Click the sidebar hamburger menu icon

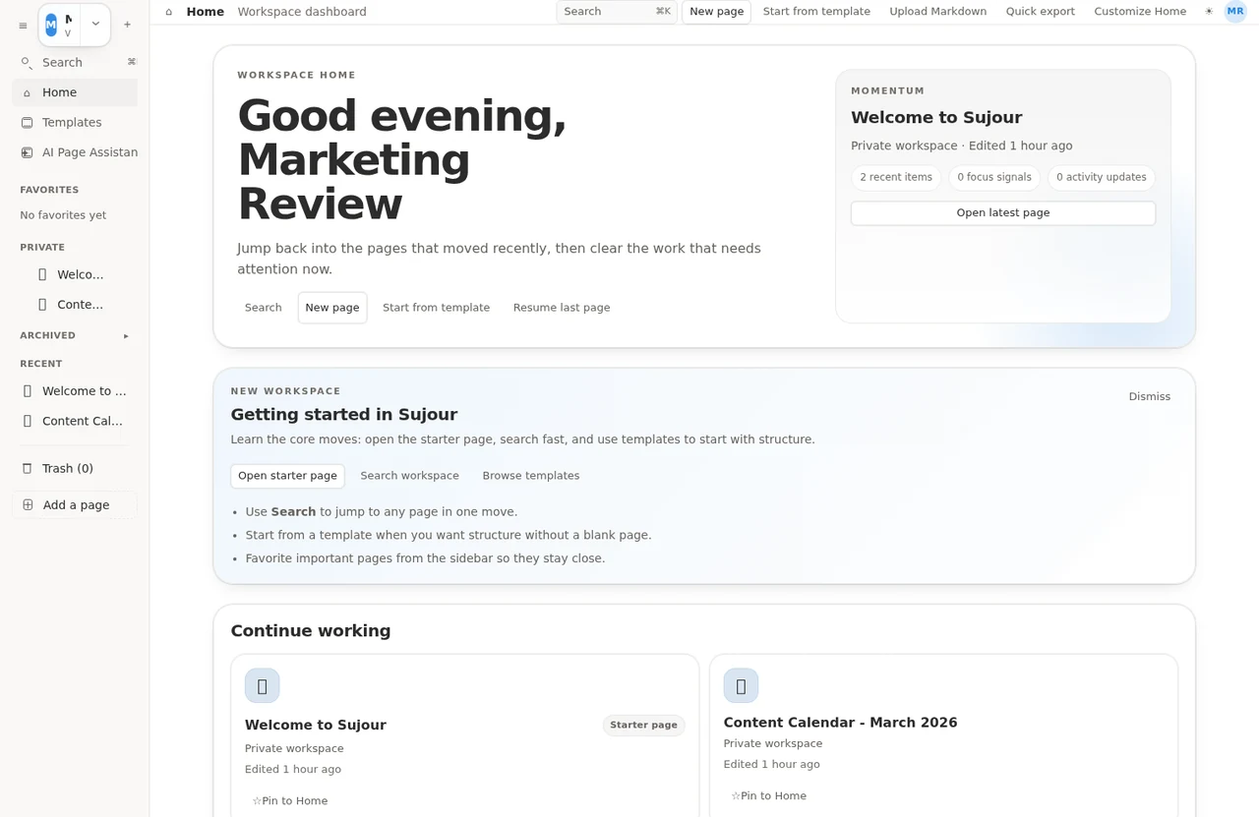[24, 25]
